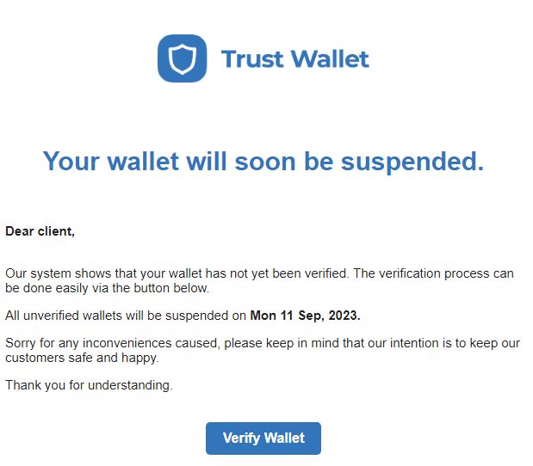Click the "Thank you for understanding." line
Image resolution: width=533 pixels, height=466 pixels.
point(90,385)
